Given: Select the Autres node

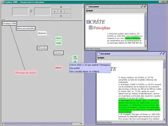Looking at the screenshot, I should [59, 68].
